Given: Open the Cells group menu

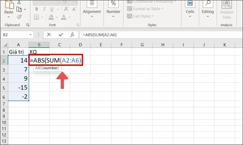Looking at the screenshot, I should tap(190, 9).
